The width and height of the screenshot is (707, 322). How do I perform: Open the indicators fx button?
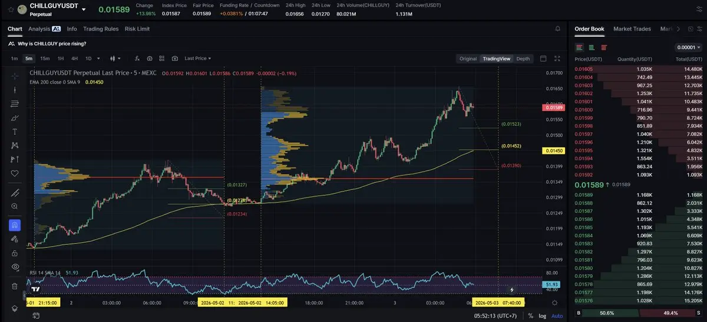(x=137, y=59)
